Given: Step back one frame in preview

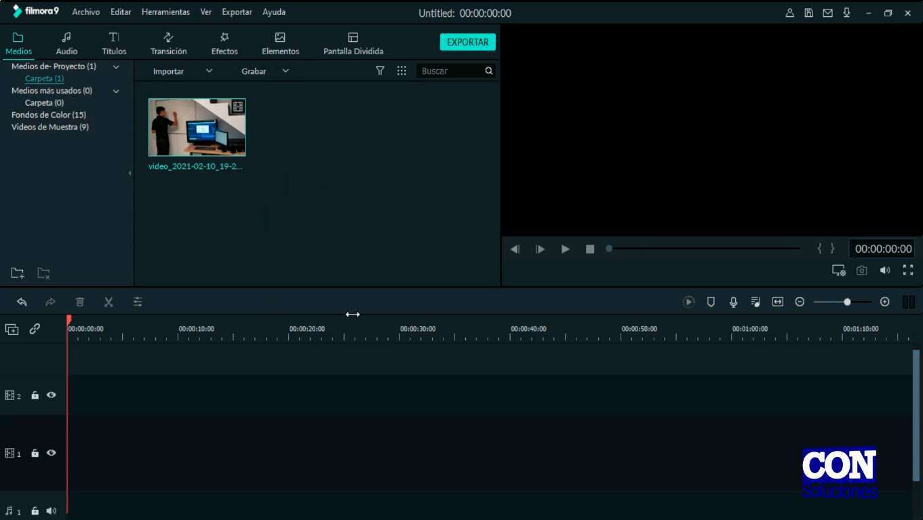Looking at the screenshot, I should coord(515,249).
